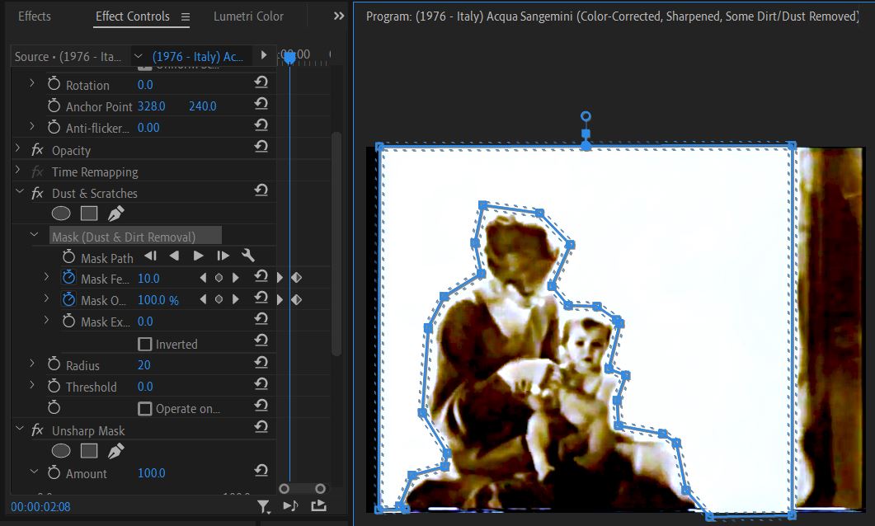Toggle the Mask Feather stopwatch
The width and height of the screenshot is (875, 526).
point(68,277)
